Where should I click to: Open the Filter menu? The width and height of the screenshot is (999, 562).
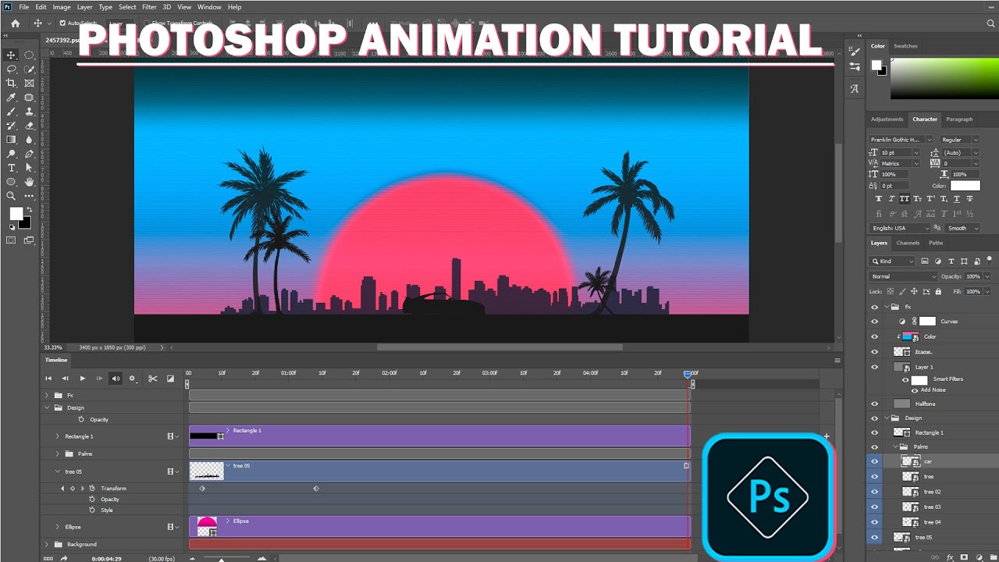pyautogui.click(x=149, y=7)
